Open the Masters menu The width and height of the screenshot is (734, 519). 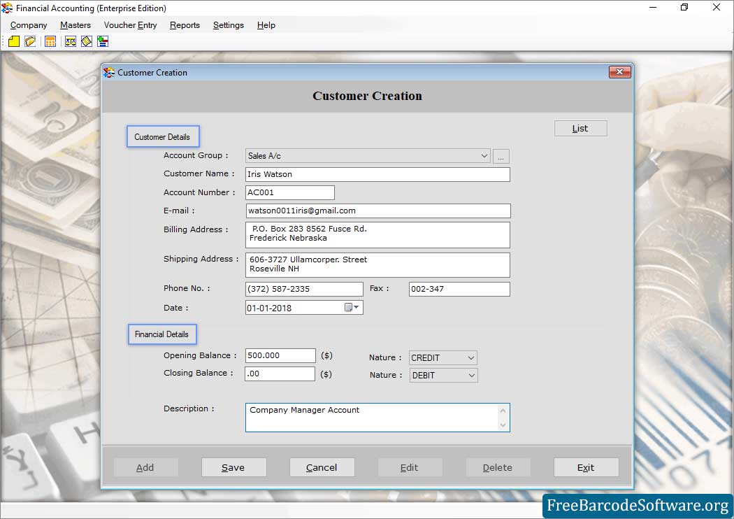click(x=75, y=25)
